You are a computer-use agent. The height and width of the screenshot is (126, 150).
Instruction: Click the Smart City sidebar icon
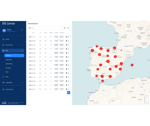(x=3, y=45)
